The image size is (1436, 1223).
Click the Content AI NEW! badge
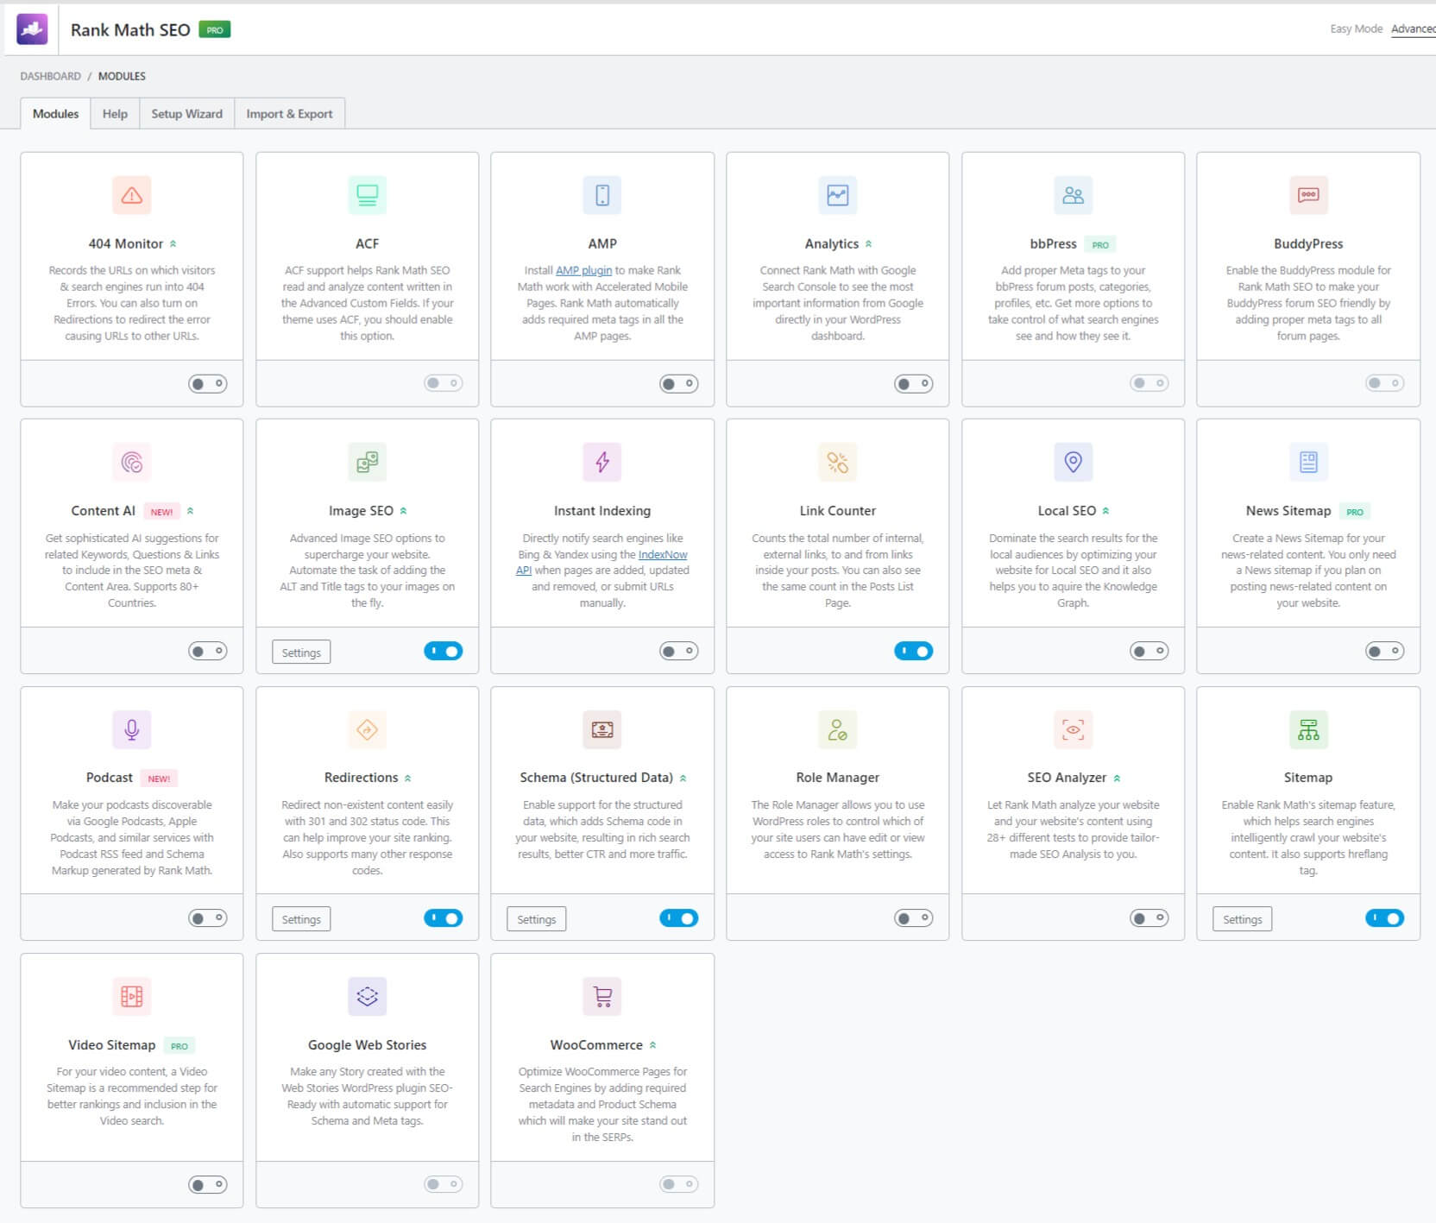point(161,512)
